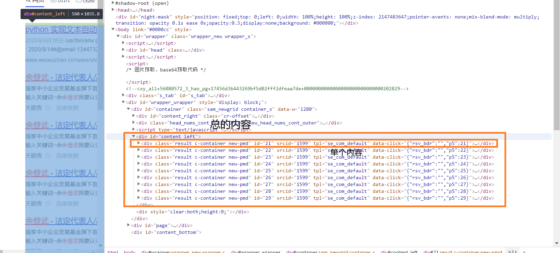Collapse the div id="container" arrow
The width and height of the screenshot is (560, 253).
128,109
